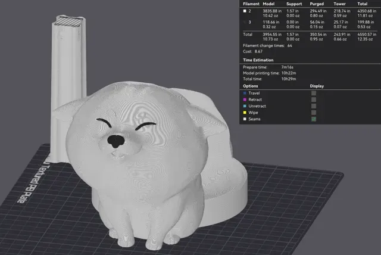Select the Seams option label
The width and height of the screenshot is (381, 255).
click(254, 119)
